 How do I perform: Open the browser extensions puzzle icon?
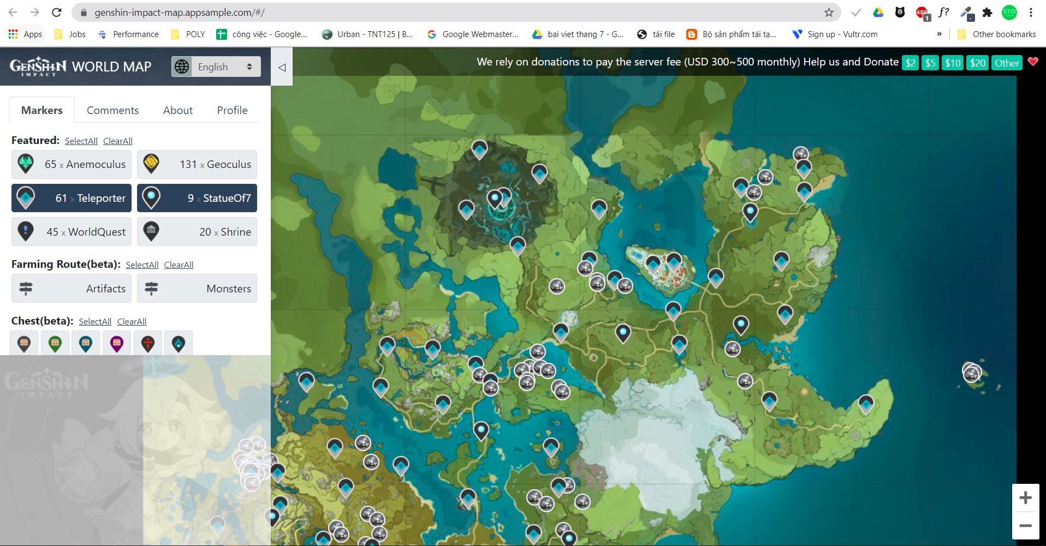tap(987, 12)
